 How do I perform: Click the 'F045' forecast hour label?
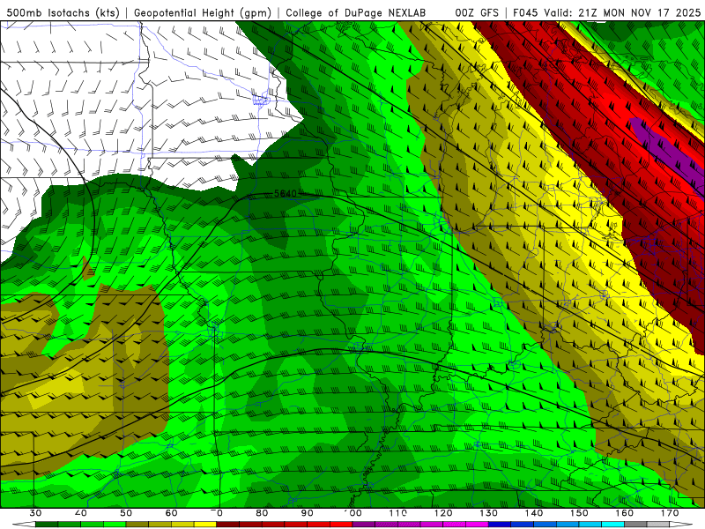tap(525, 12)
